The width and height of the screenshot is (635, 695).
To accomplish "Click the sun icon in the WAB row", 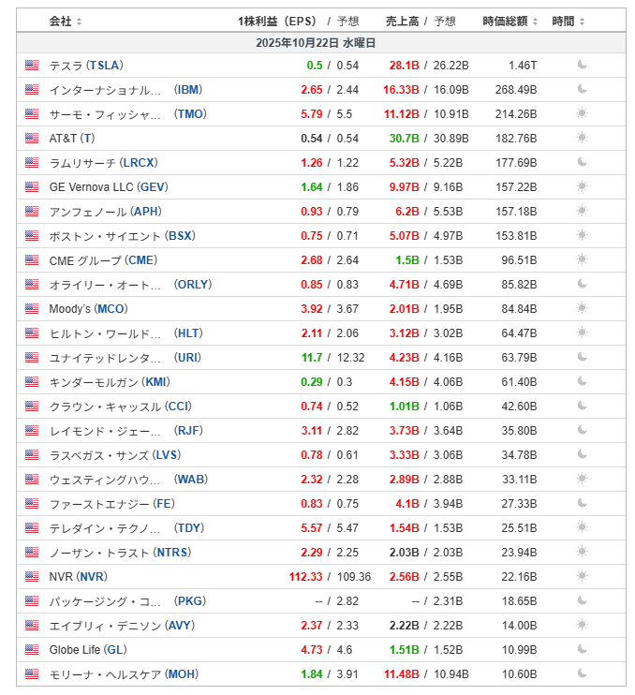I will 582,479.
